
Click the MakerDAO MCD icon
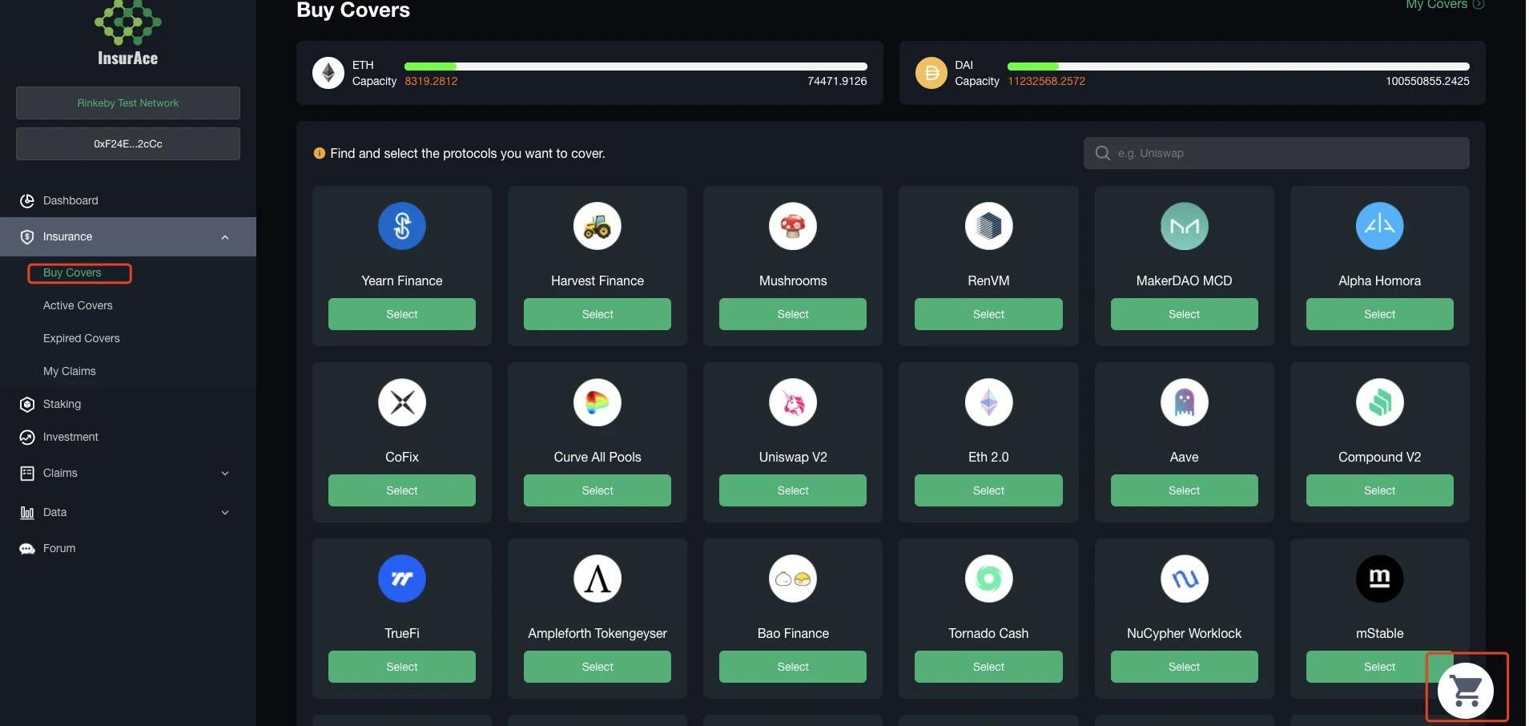(x=1184, y=226)
